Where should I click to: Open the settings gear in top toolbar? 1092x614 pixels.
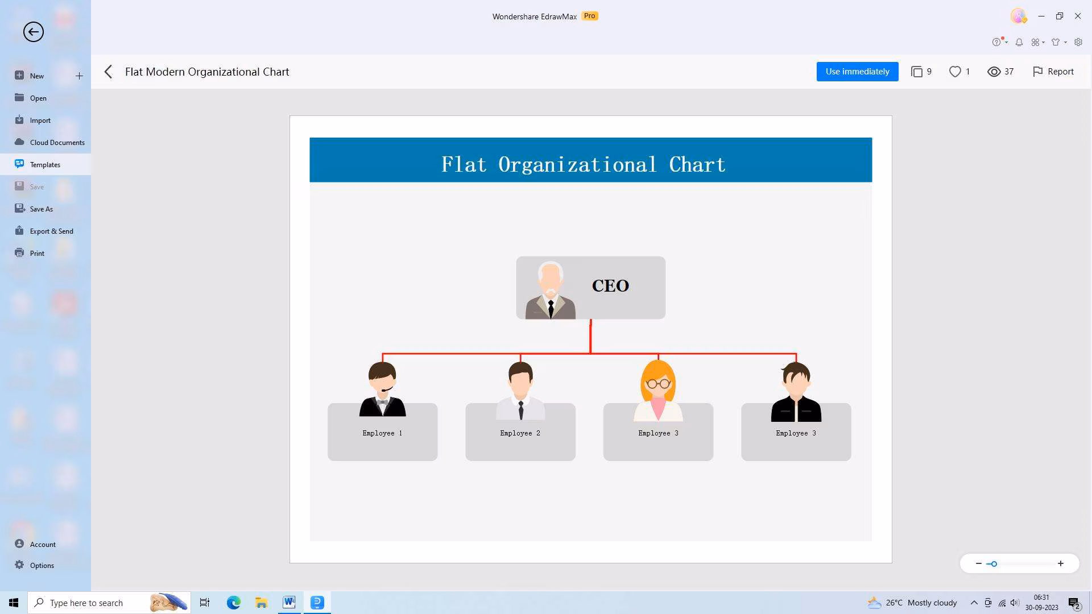[1078, 42]
